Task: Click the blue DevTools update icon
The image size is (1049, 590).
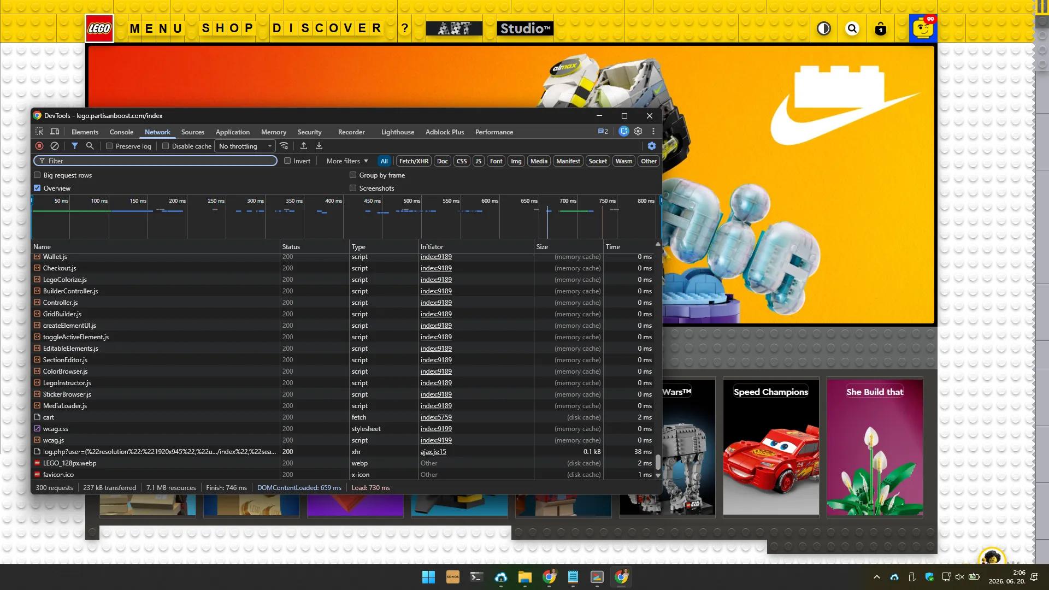Action: [624, 132]
